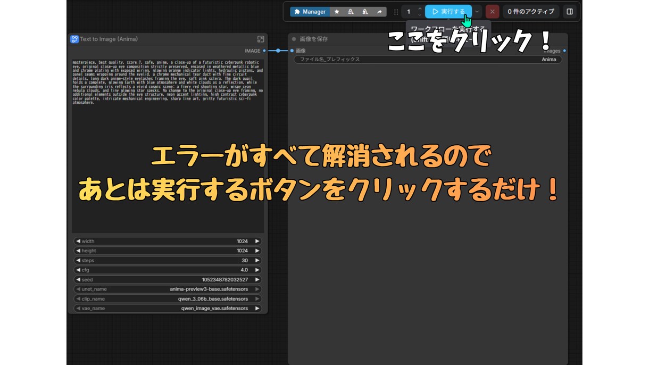Image resolution: width=649 pixels, height=365 pixels.
Task: Click the height value 1024
Action: tap(242, 251)
